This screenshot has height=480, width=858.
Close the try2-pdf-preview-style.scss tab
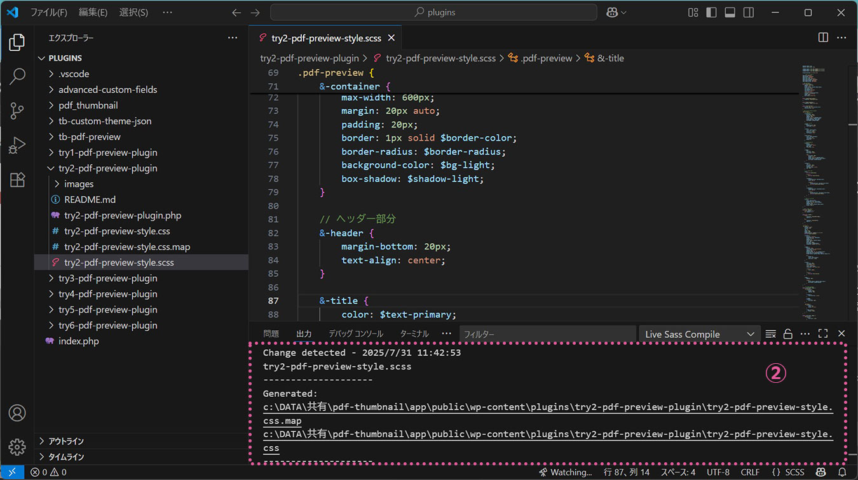392,38
